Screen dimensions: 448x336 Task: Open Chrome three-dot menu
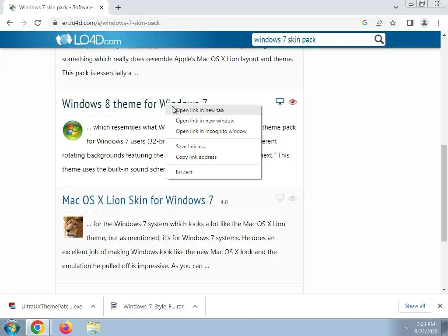pyautogui.click(x=438, y=23)
